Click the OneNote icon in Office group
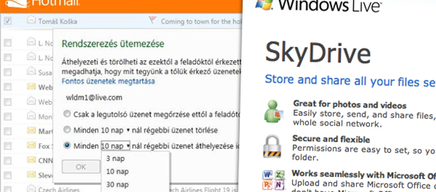This screenshot has width=436, height=192. [x=279, y=185]
